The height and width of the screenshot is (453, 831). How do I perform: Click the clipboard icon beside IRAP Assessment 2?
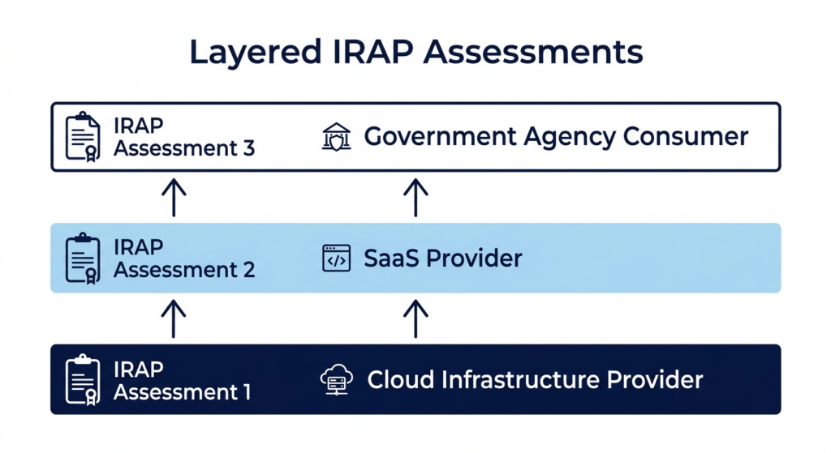[83, 259]
